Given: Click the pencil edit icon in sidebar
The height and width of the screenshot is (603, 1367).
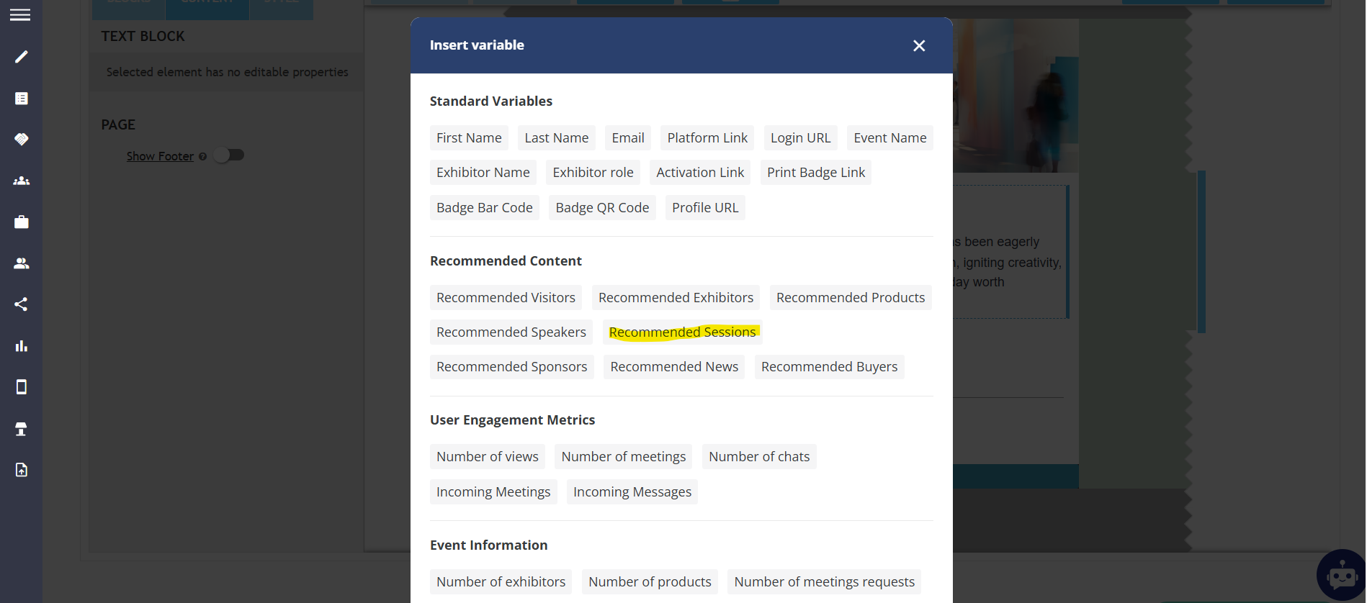Looking at the screenshot, I should [21, 57].
